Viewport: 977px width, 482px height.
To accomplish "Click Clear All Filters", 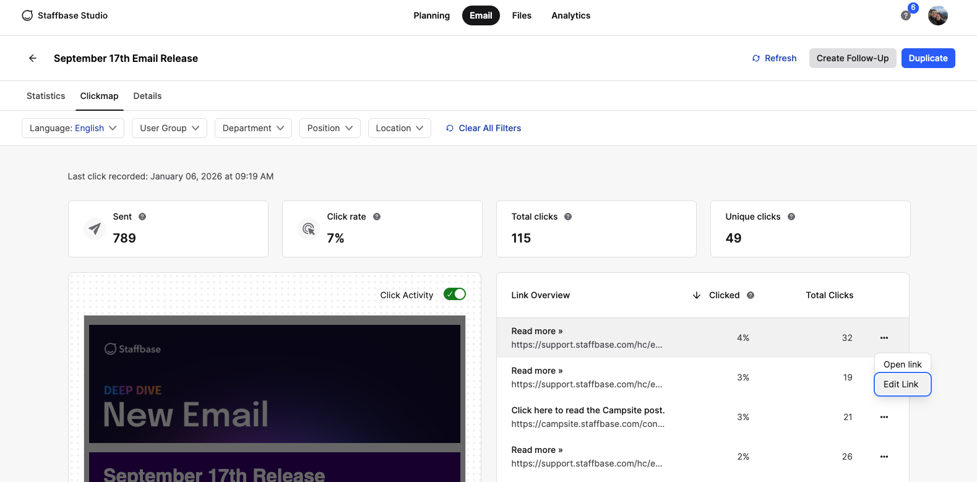I will 484,128.
